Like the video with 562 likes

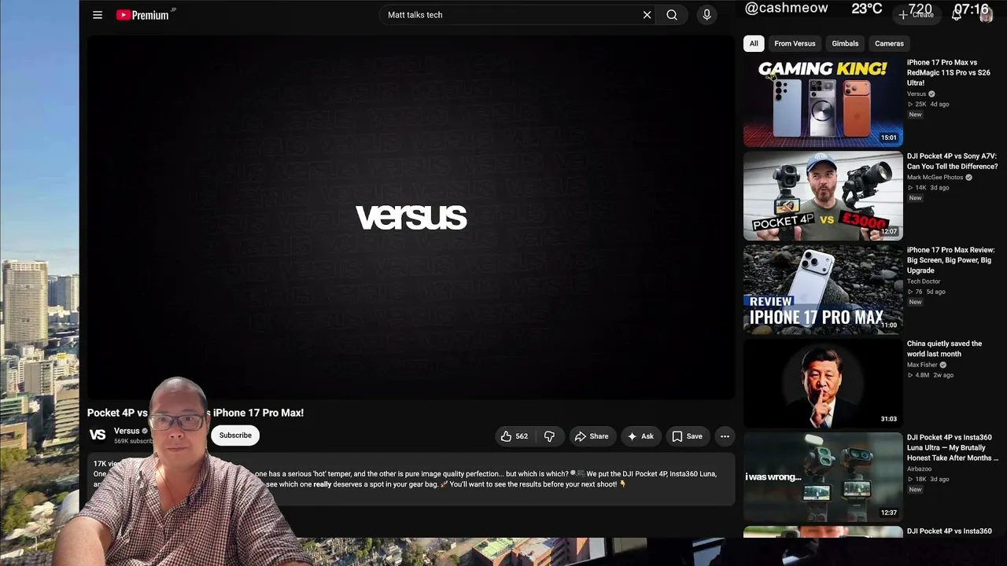coord(514,436)
